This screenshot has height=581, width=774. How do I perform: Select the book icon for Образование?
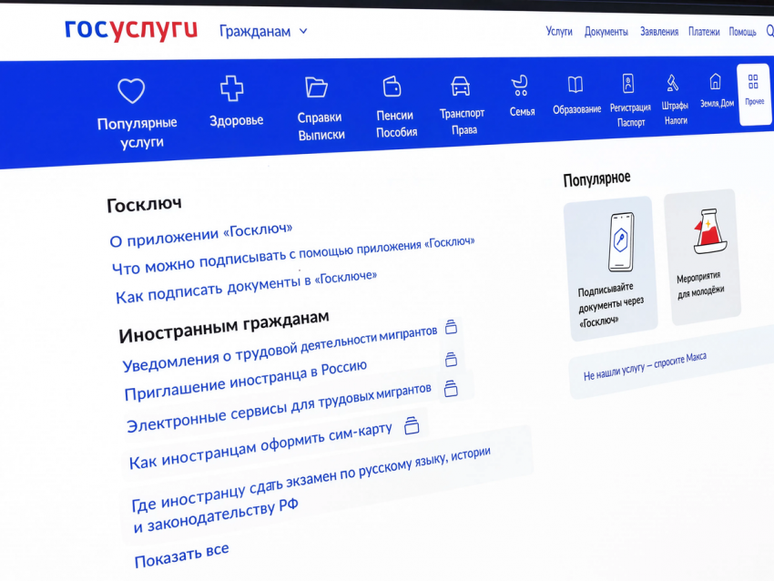[x=575, y=85]
